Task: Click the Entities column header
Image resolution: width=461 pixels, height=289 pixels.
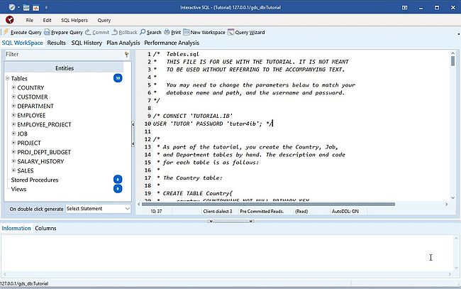Action: click(65, 68)
